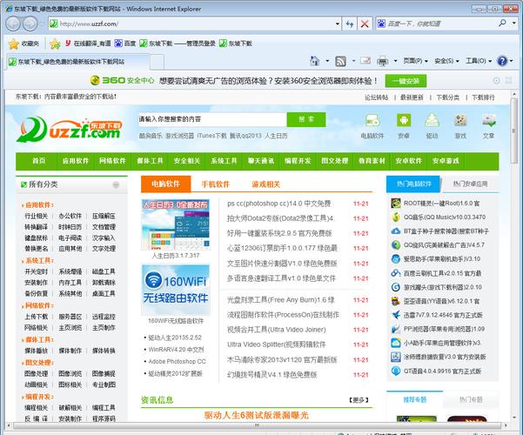Click the URL address bar field
This screenshot has height=435, width=523.
click(195, 23)
